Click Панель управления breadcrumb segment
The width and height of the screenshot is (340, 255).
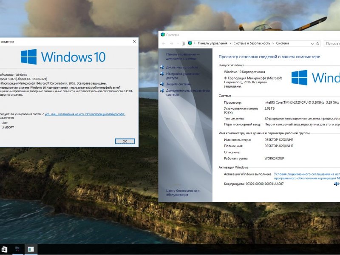click(212, 43)
